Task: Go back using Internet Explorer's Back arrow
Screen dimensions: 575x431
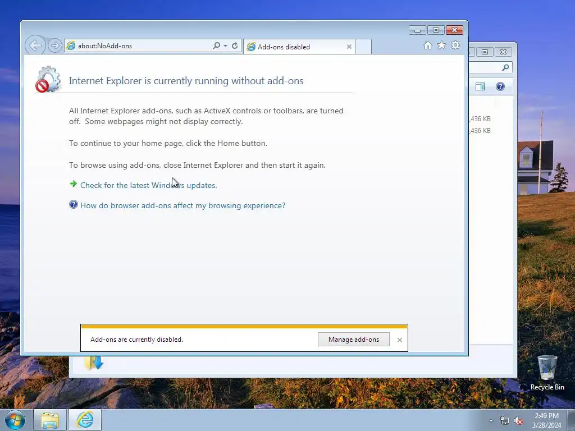Action: pyautogui.click(x=35, y=45)
